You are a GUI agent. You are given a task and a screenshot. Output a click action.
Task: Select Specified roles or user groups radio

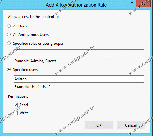[9, 43]
